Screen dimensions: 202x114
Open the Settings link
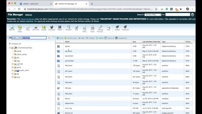pyautogui.click(x=29, y=15)
